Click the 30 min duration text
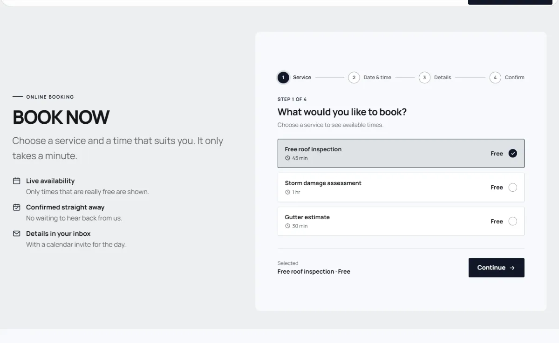This screenshot has height=343, width=559. coord(300,226)
